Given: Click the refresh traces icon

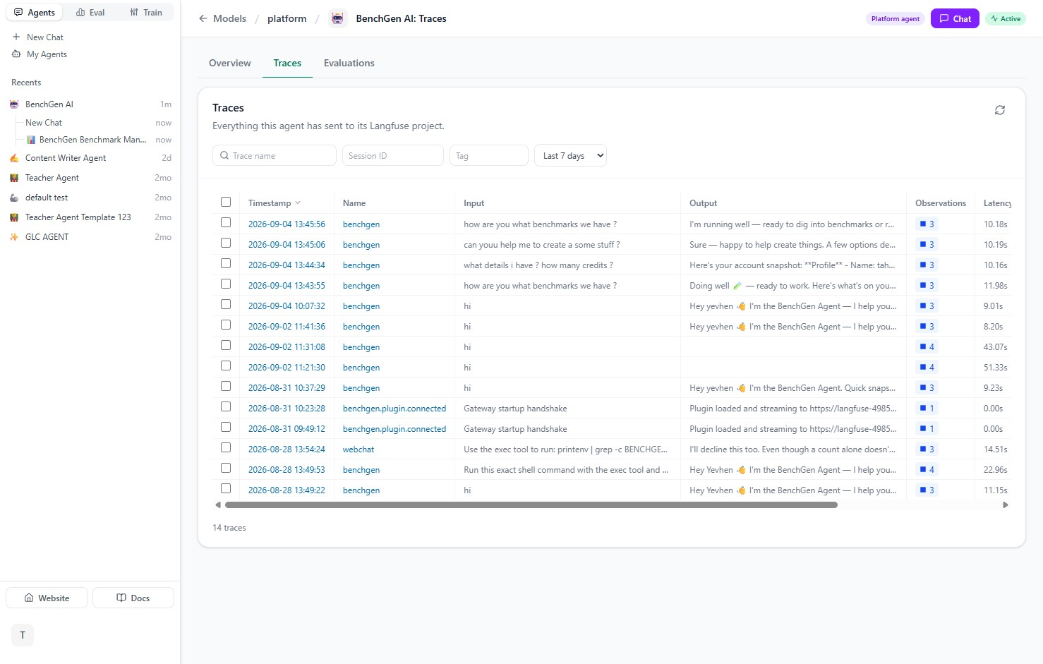Looking at the screenshot, I should pos(1000,110).
